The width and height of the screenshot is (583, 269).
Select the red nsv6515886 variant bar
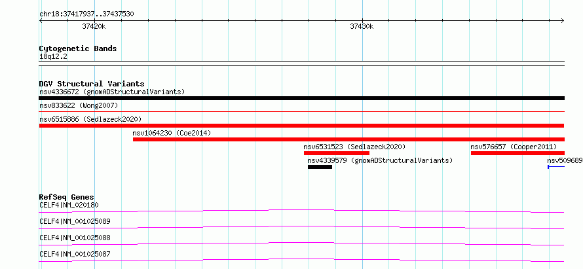pos(301,126)
